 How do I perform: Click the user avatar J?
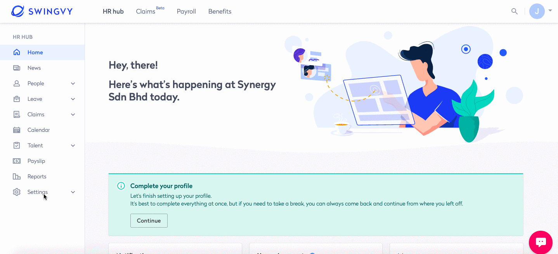pos(537,11)
